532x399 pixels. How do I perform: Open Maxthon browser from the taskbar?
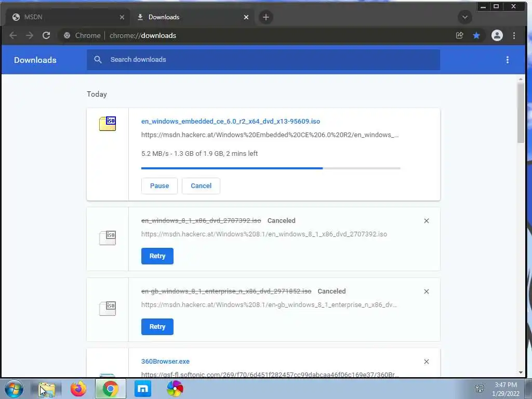(x=143, y=389)
